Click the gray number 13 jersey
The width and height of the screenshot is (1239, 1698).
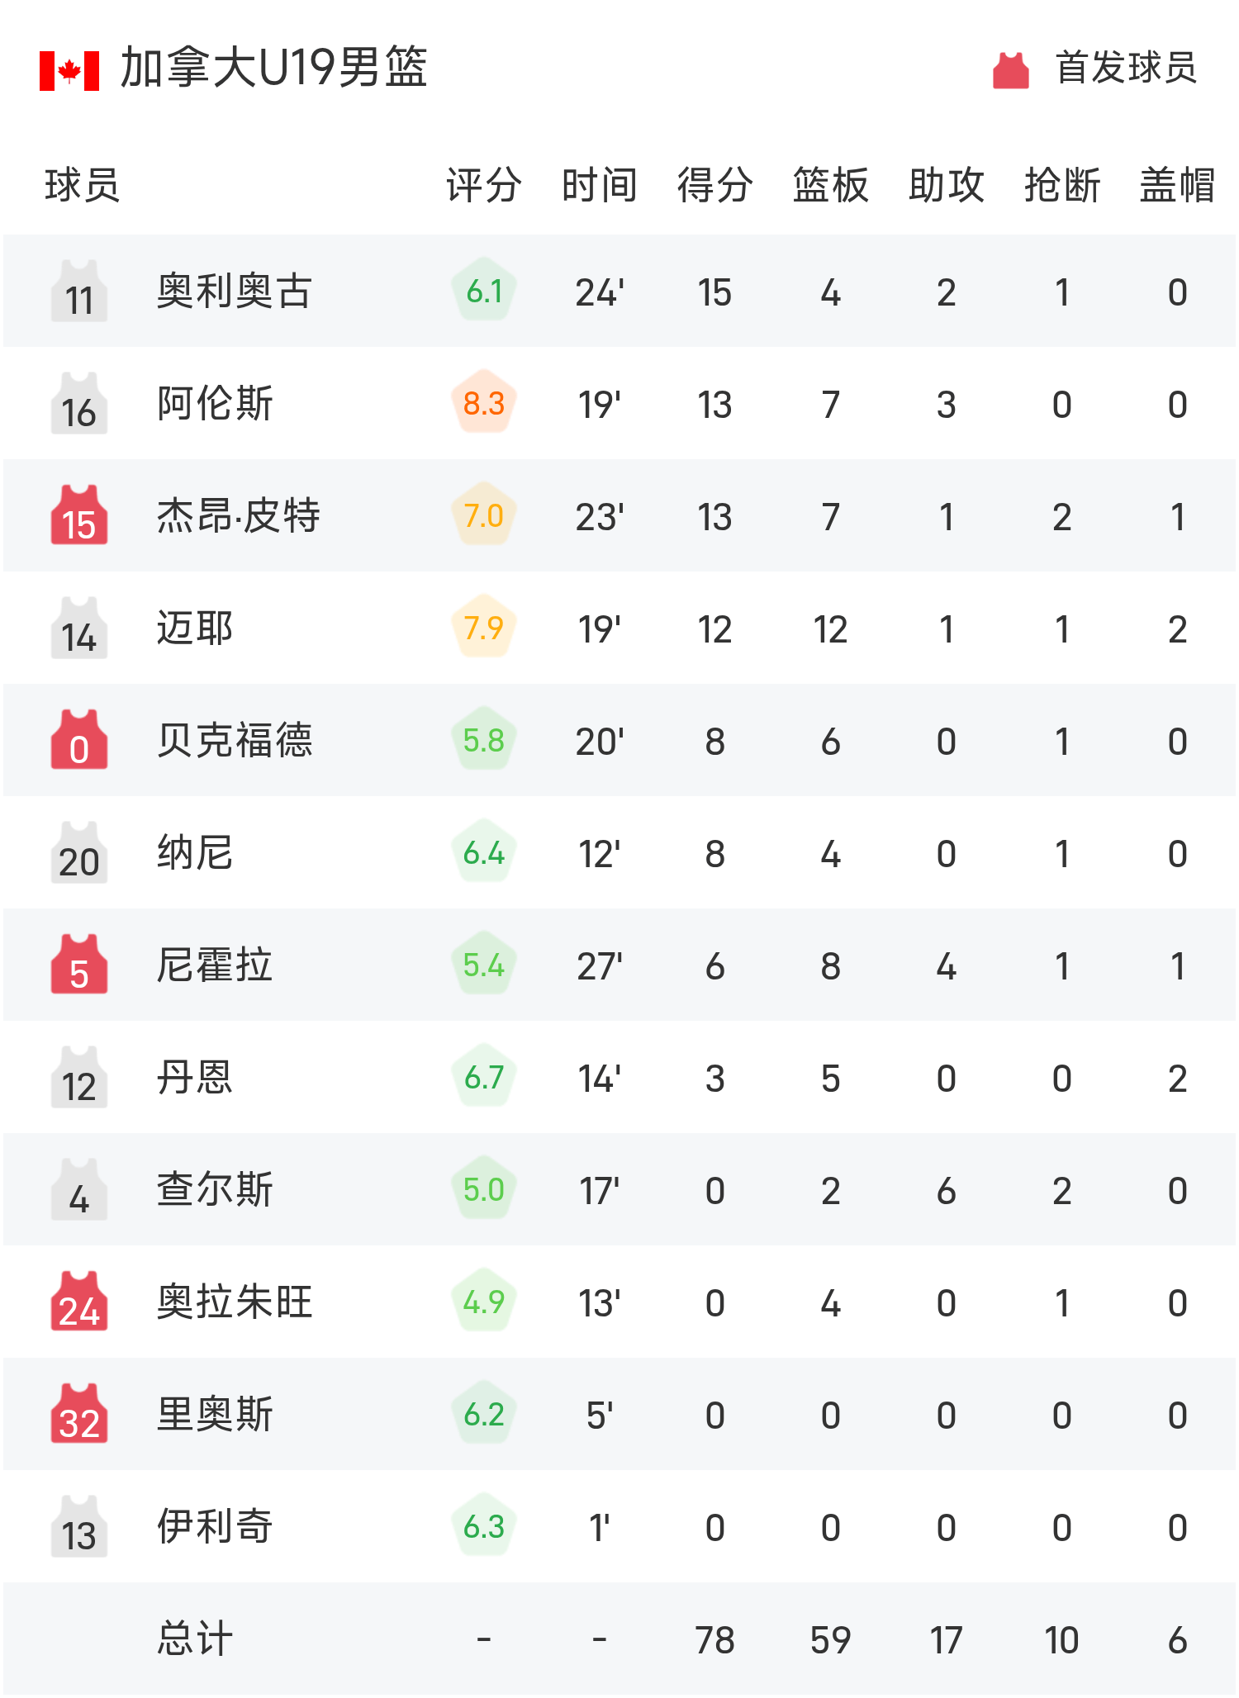click(x=79, y=1527)
